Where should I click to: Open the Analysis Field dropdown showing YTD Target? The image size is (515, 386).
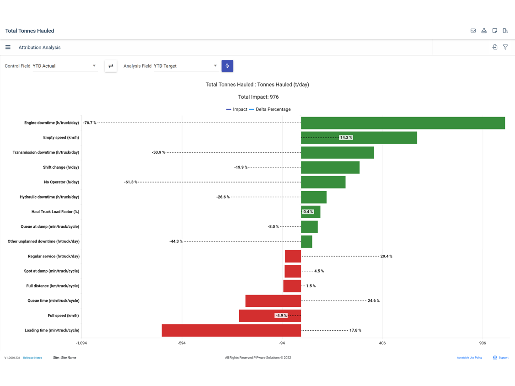point(183,66)
